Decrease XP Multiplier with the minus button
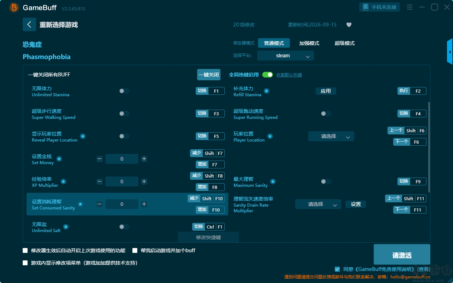Viewport: 453px width, 283px height. coord(99,181)
